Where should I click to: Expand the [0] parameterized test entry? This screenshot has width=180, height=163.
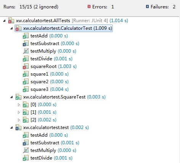click(19, 105)
